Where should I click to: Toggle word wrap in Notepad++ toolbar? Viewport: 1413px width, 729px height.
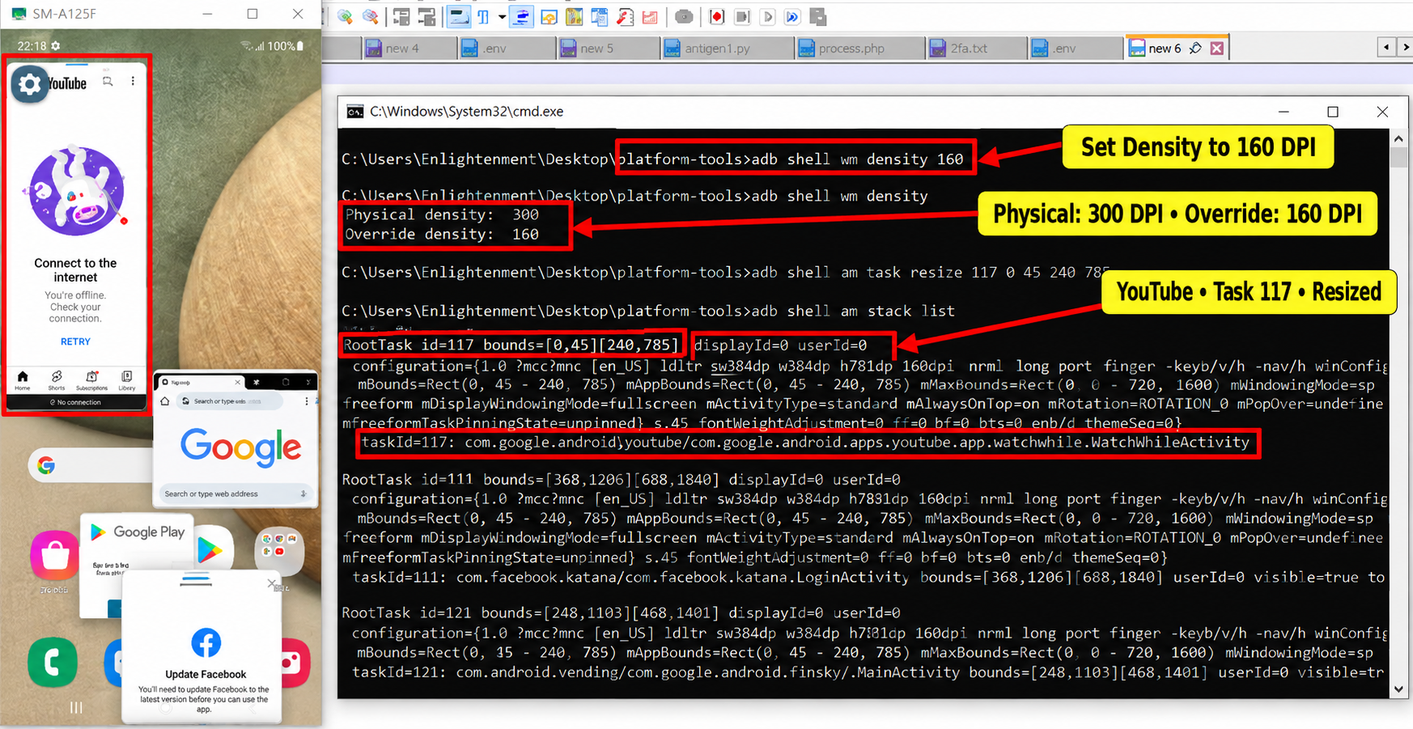click(x=459, y=16)
